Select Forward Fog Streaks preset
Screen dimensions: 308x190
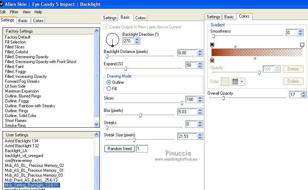[x=22, y=81]
